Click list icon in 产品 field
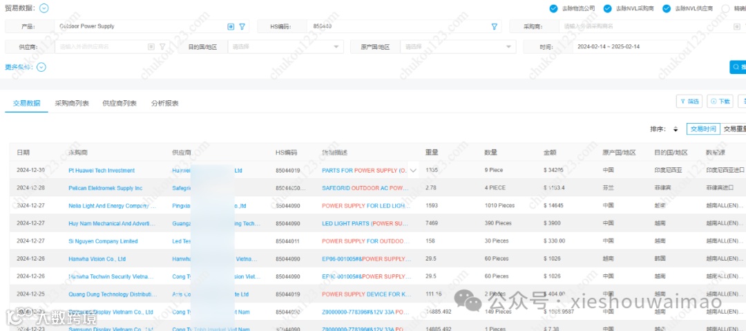This screenshot has height=331, width=746. (231, 27)
